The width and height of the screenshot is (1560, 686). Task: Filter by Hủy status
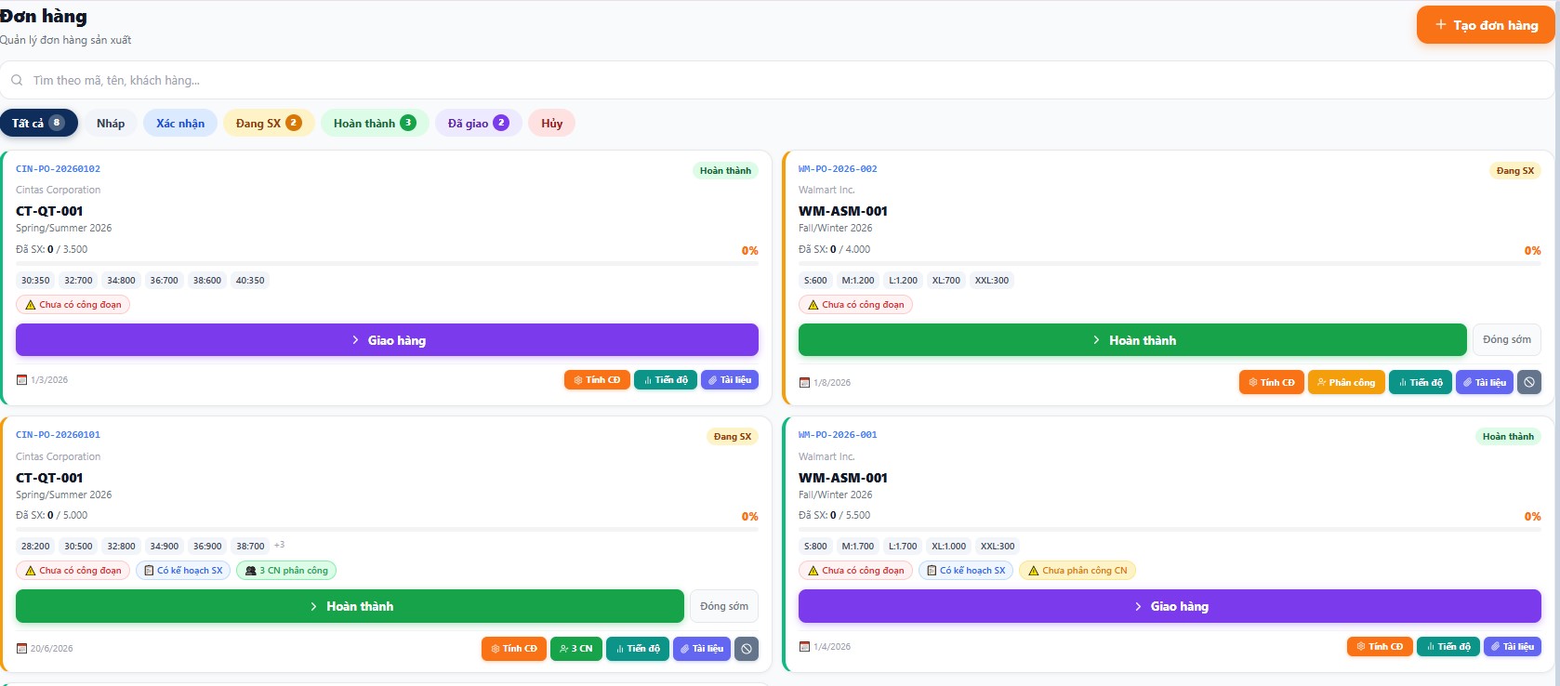click(x=551, y=123)
